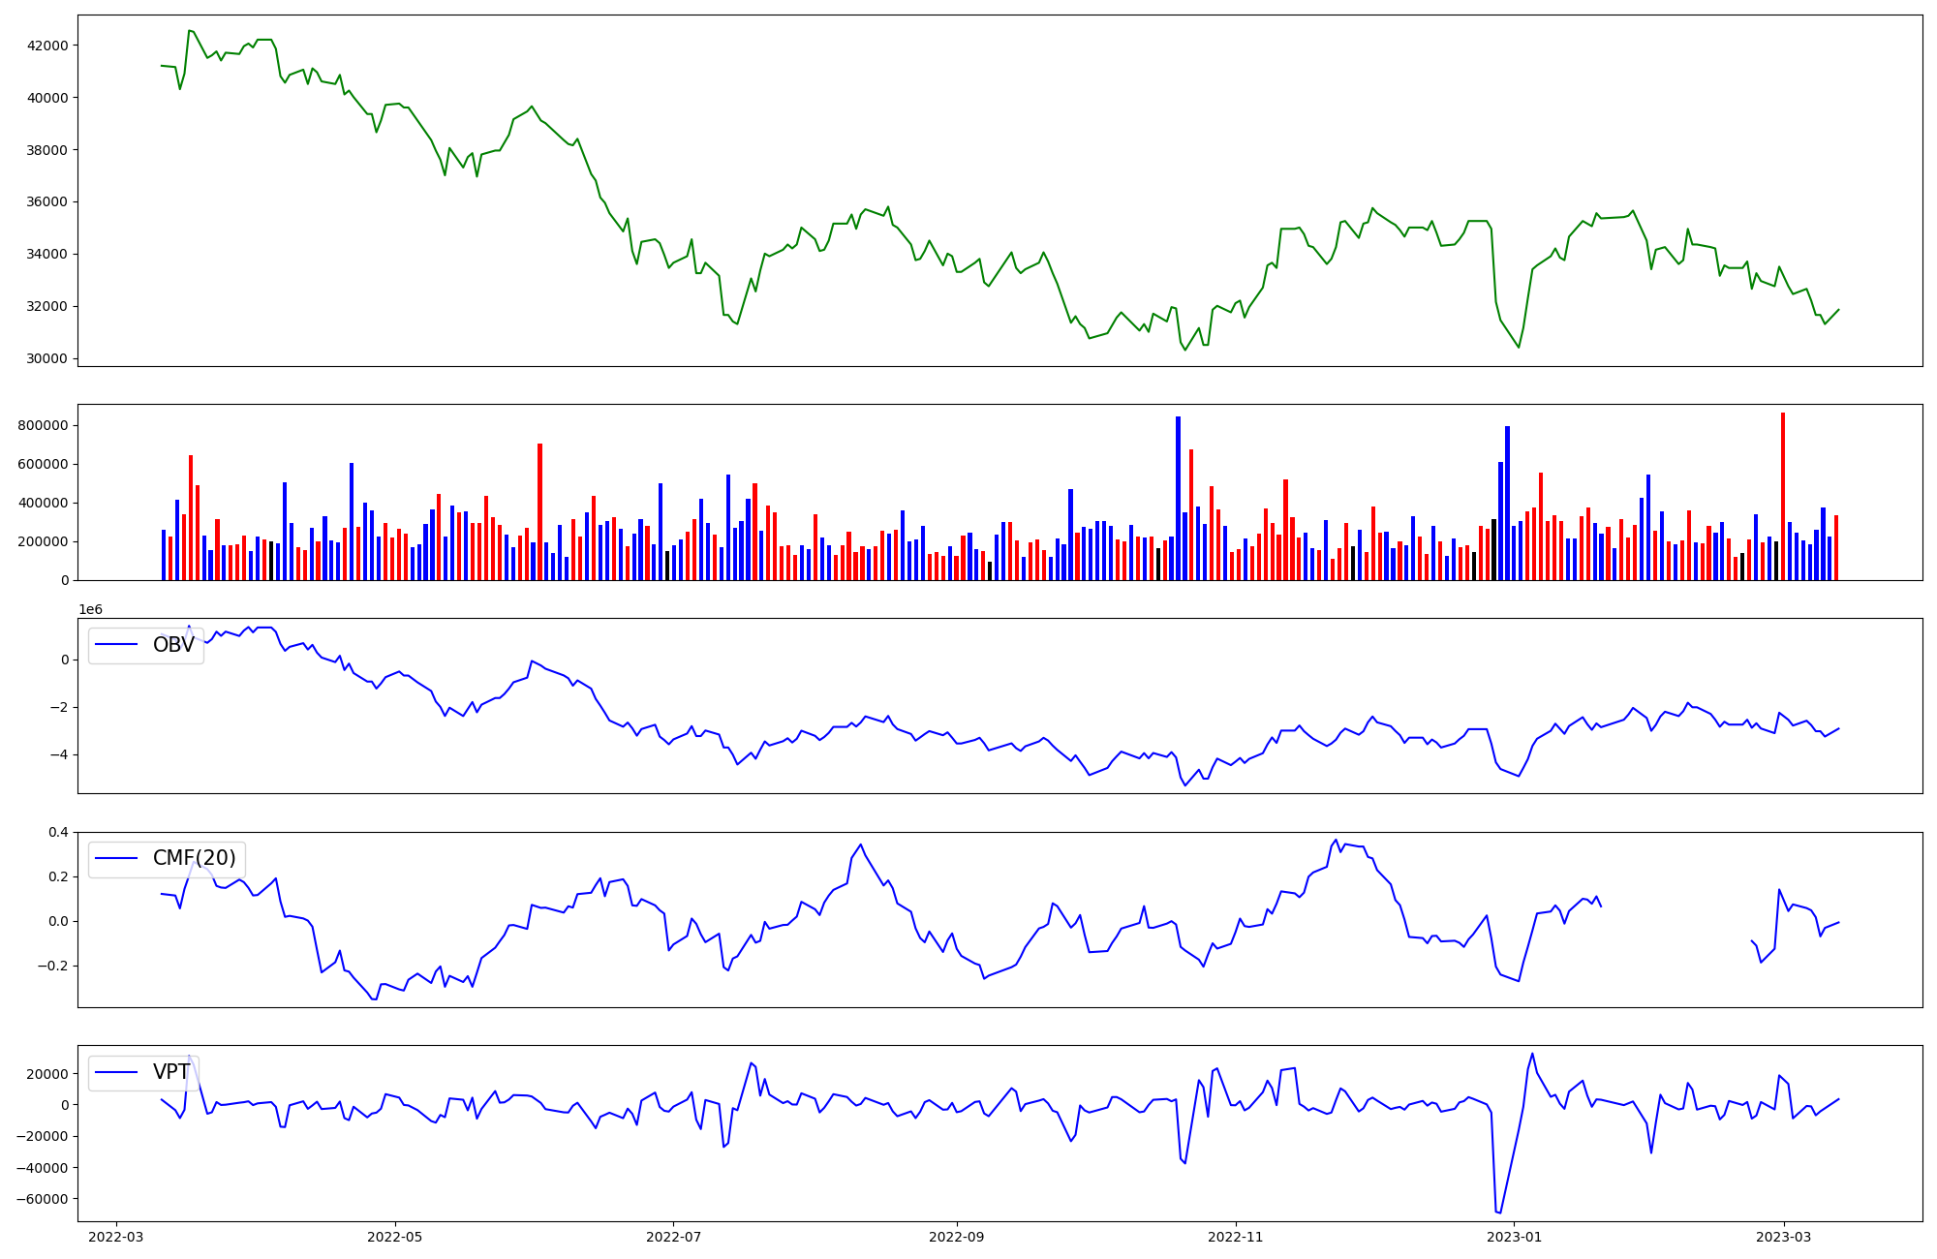Click the CMF(20) legend entry
The height and width of the screenshot is (1259, 1937).
click(x=194, y=858)
